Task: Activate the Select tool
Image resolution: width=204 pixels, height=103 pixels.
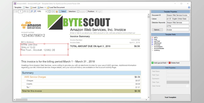Action: point(63,11)
